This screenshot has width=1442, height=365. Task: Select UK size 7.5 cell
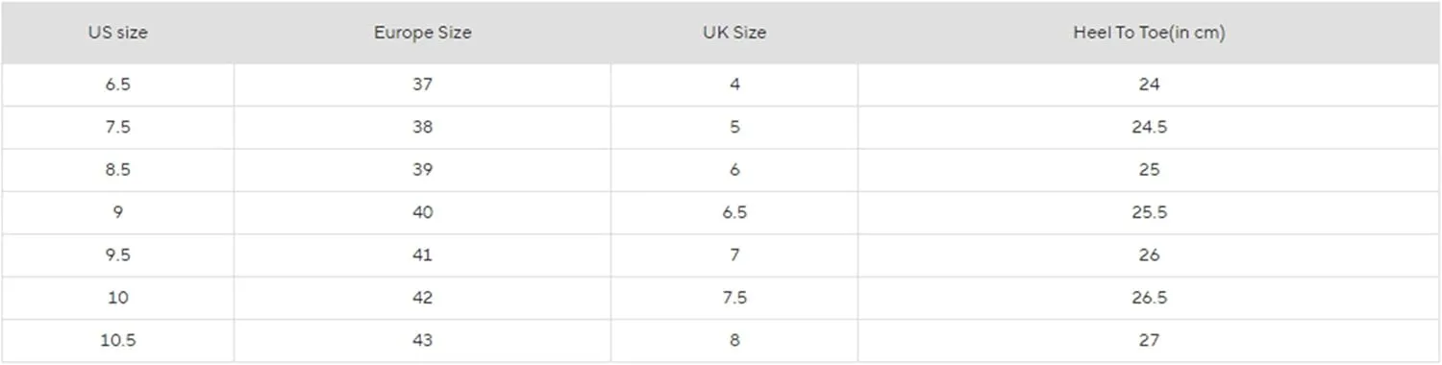pos(734,298)
